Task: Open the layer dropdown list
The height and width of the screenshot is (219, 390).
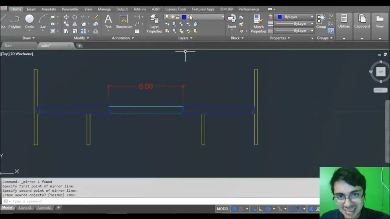Action: click(x=223, y=17)
